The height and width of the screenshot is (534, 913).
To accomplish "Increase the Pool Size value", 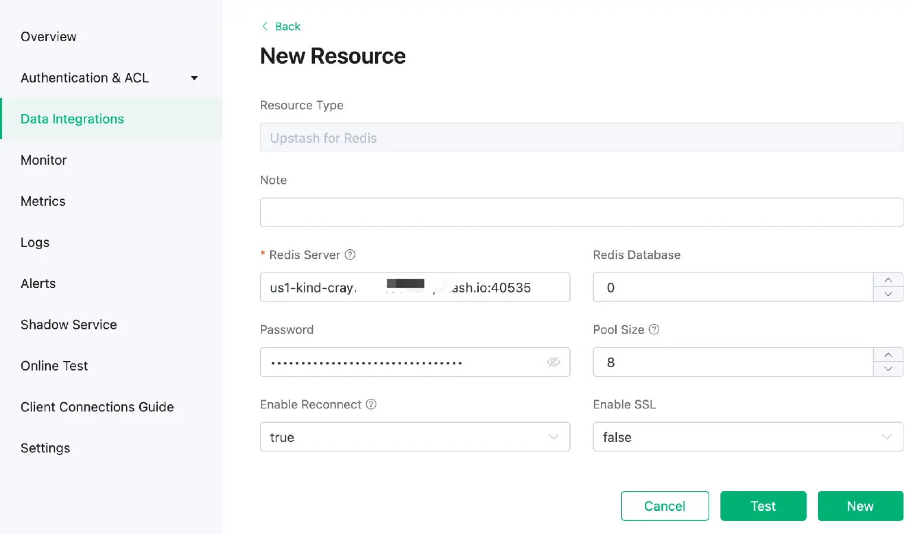I will (x=887, y=354).
